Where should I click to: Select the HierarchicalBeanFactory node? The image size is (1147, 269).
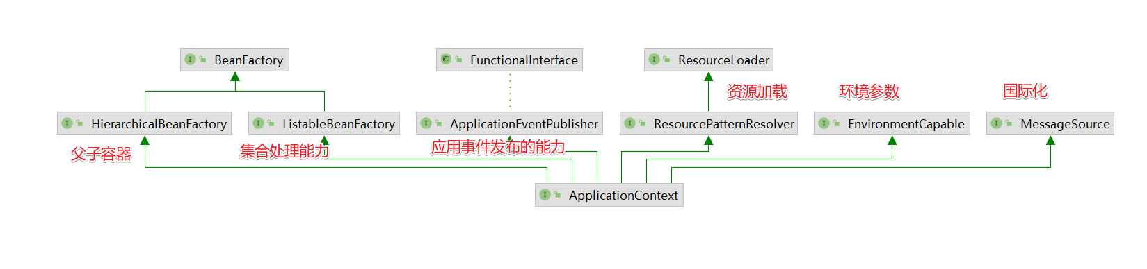145,123
